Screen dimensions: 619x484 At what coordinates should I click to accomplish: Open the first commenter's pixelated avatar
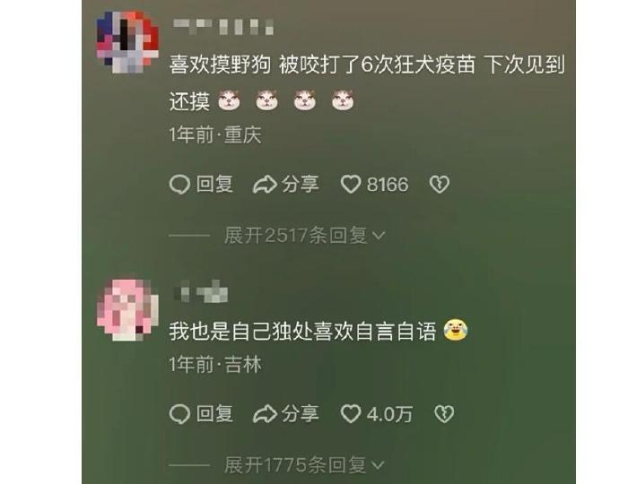127,42
